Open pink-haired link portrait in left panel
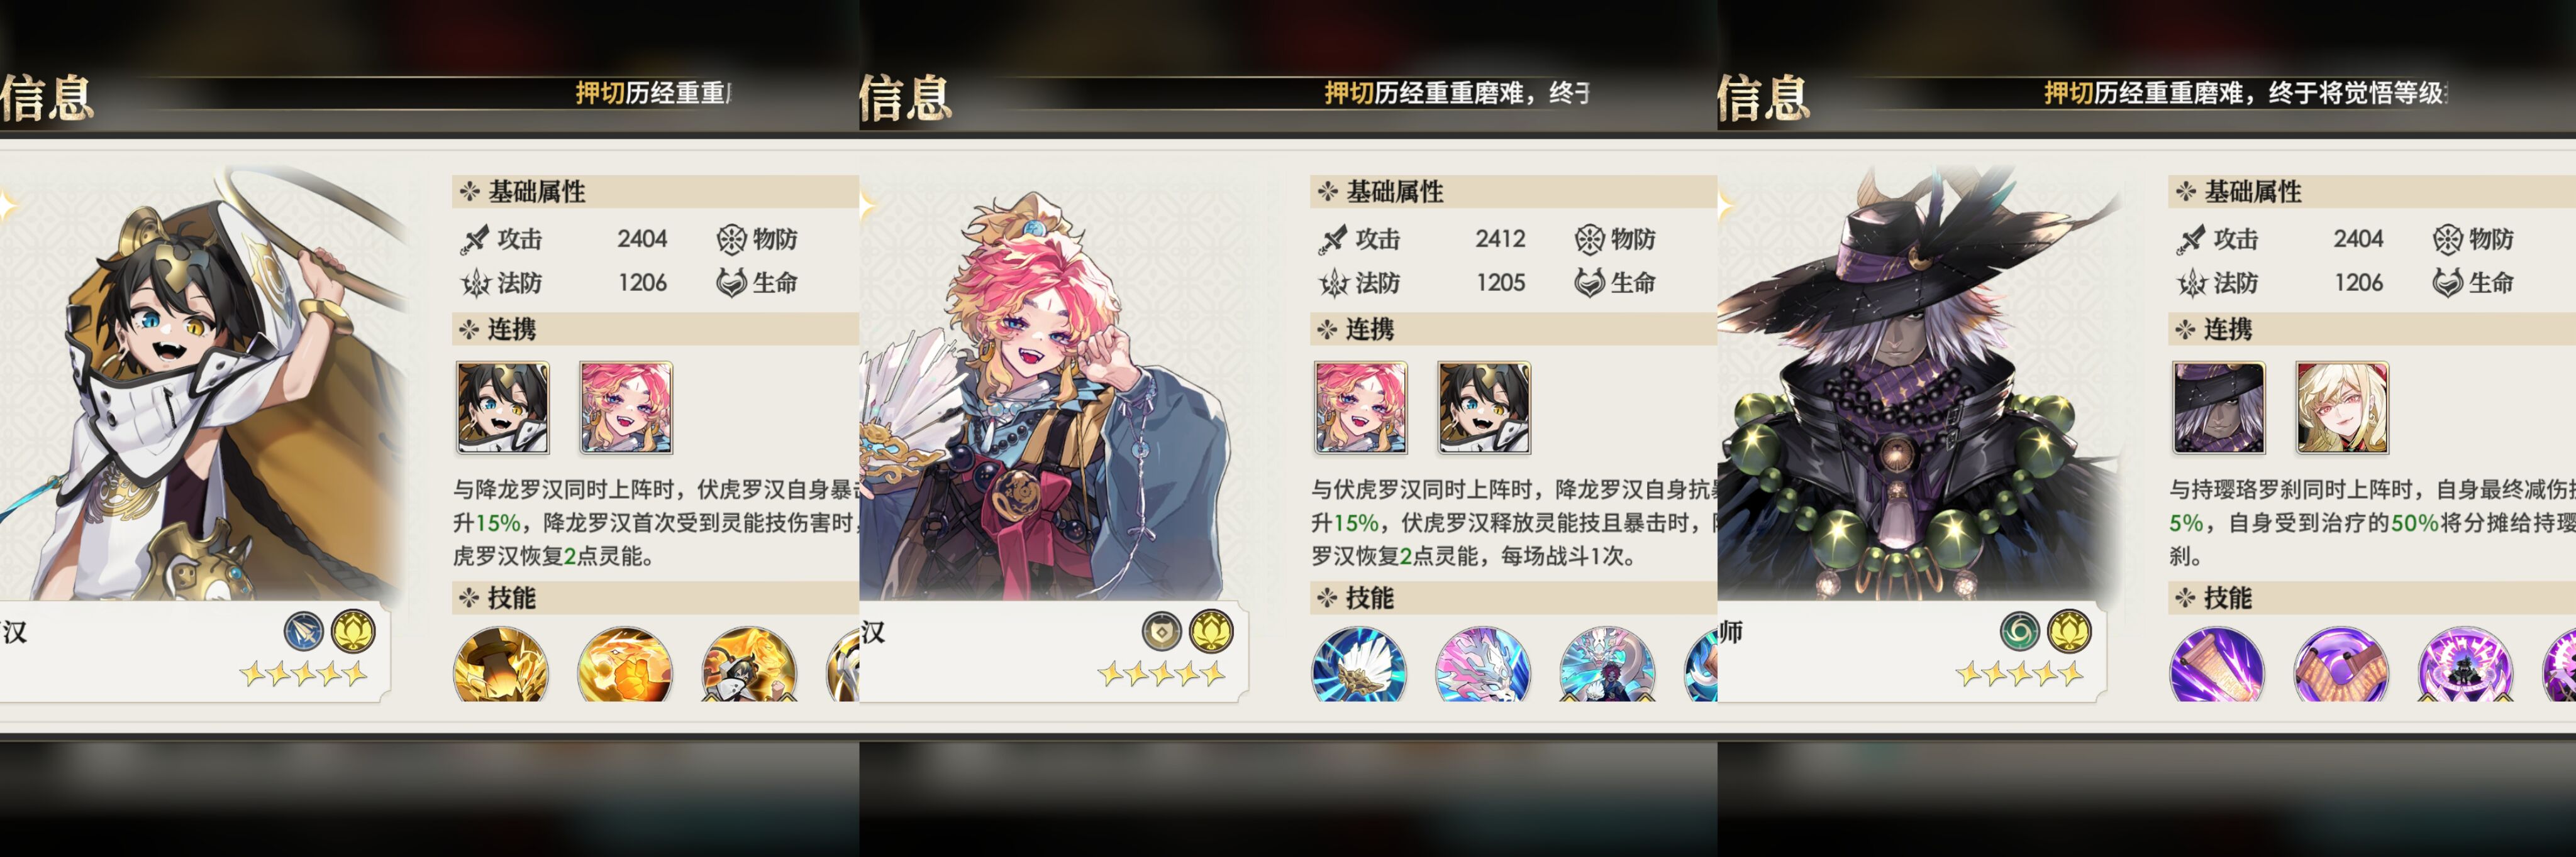Screen dimensions: 2576x857 click(x=626, y=408)
